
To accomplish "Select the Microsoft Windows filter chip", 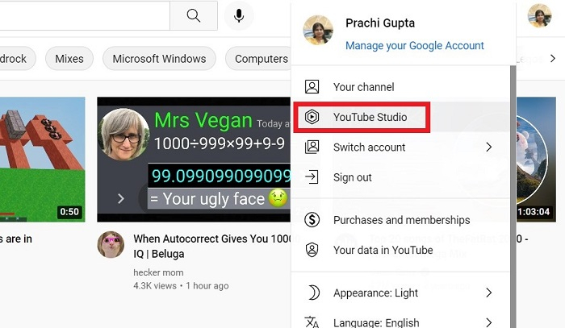I will point(159,58).
